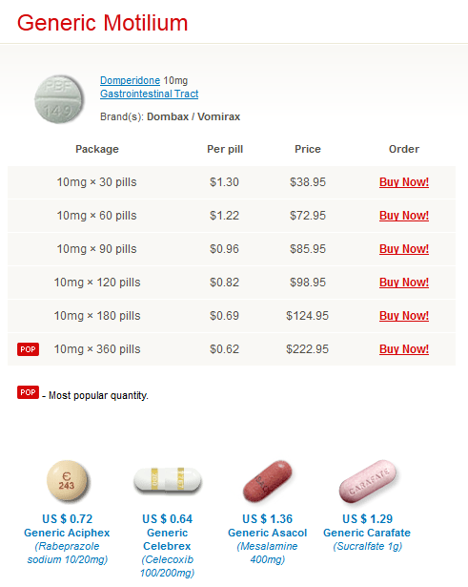Click the US $ 1.29 Carafate price
Screen dimensions: 468x587
(x=368, y=519)
